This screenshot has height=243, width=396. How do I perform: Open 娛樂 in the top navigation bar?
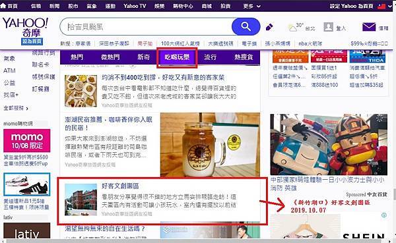[159, 6]
